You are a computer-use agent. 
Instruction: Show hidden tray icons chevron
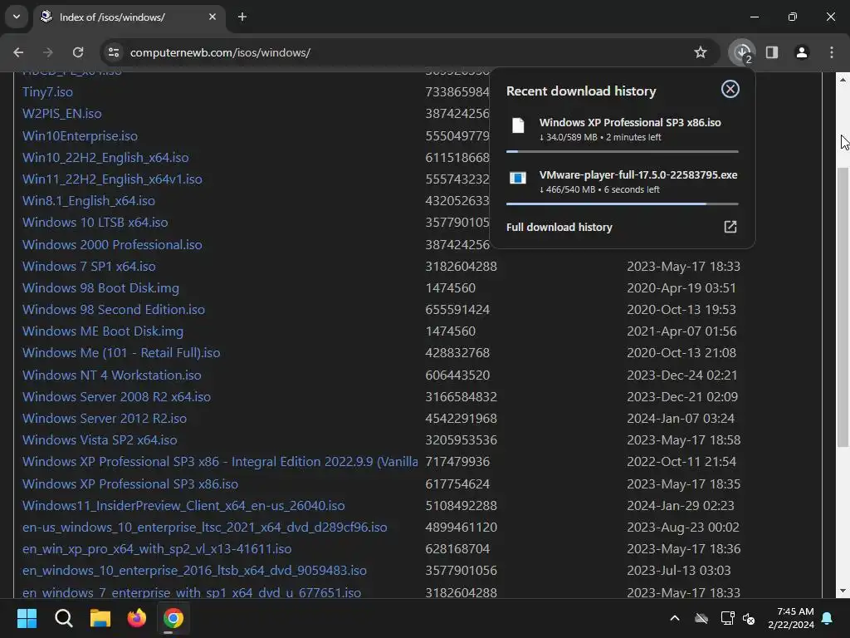[675, 618]
